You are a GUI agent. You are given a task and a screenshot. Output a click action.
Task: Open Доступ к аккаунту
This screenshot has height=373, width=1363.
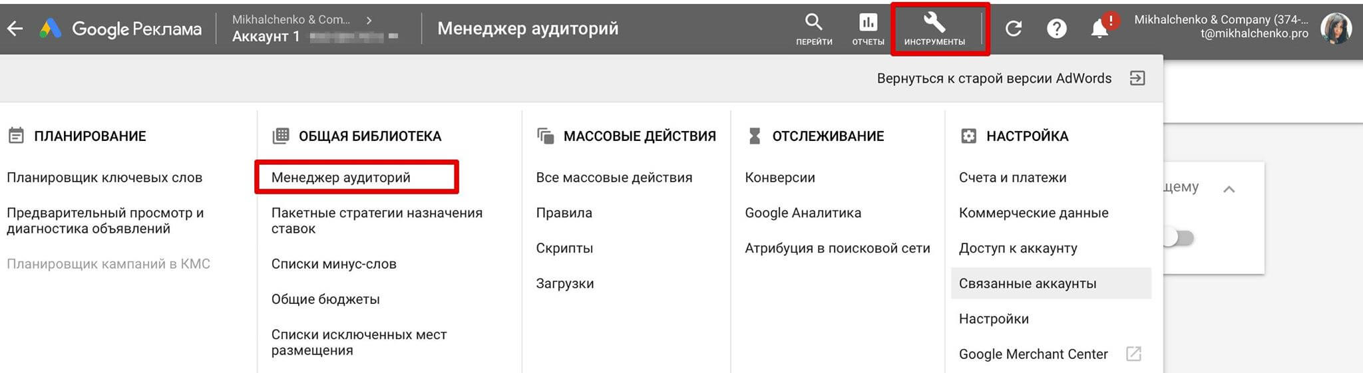1018,248
